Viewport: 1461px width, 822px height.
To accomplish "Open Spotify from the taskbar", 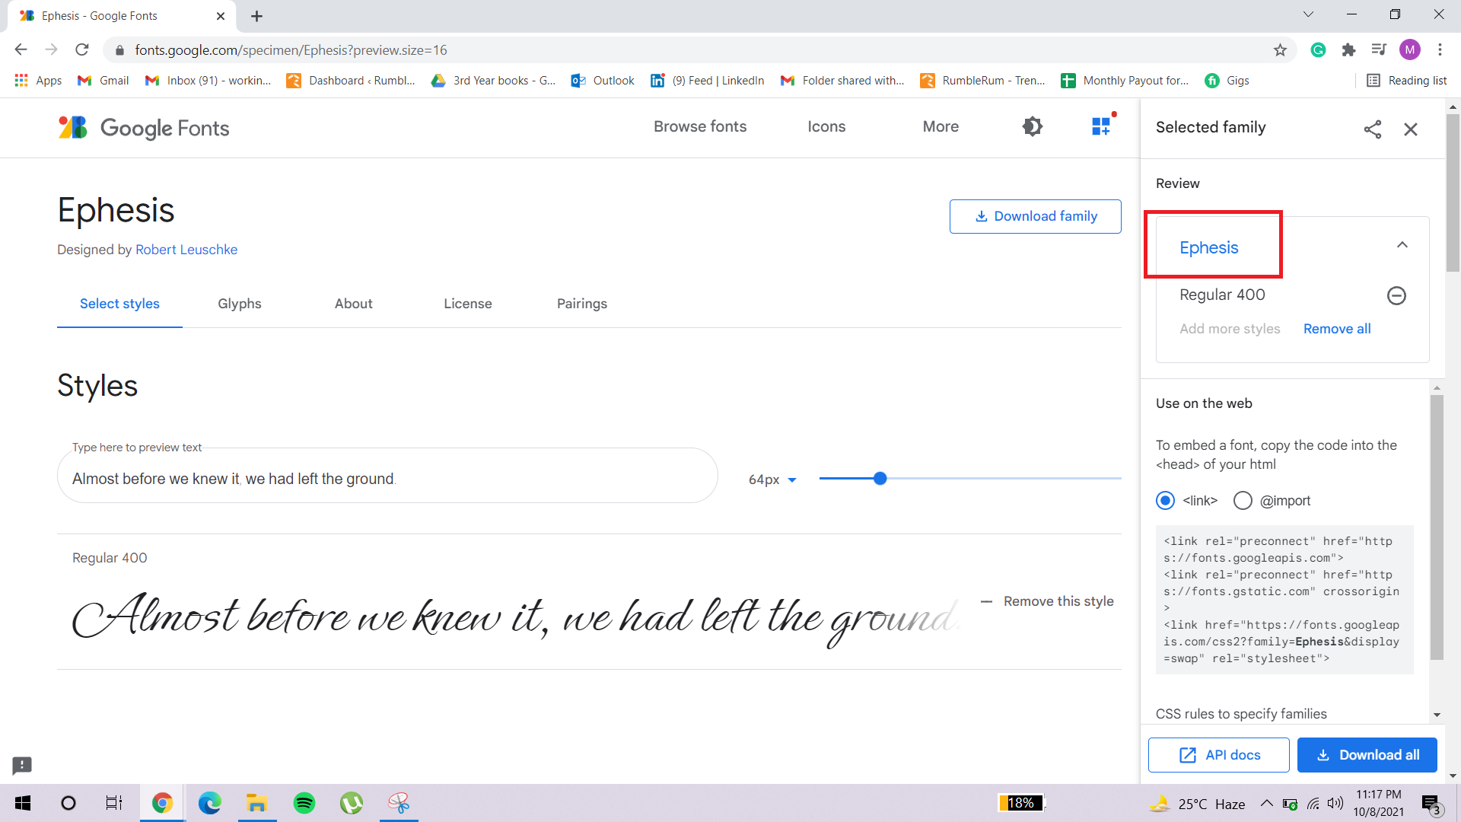I will coord(304,803).
